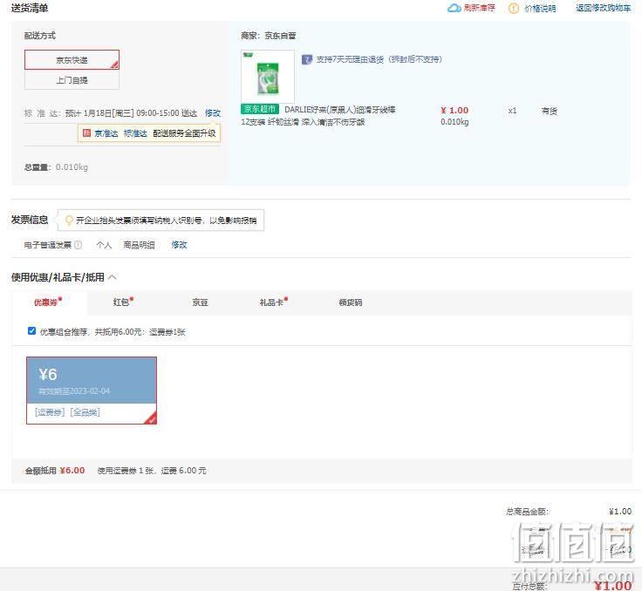Click the 有效期至2023-02-04 coupon text
This screenshot has width=642, height=591.
pos(74,391)
